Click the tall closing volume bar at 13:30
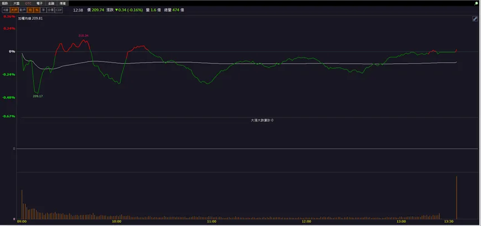Viewport: 481px width, 226px height. pyautogui.click(x=457, y=198)
